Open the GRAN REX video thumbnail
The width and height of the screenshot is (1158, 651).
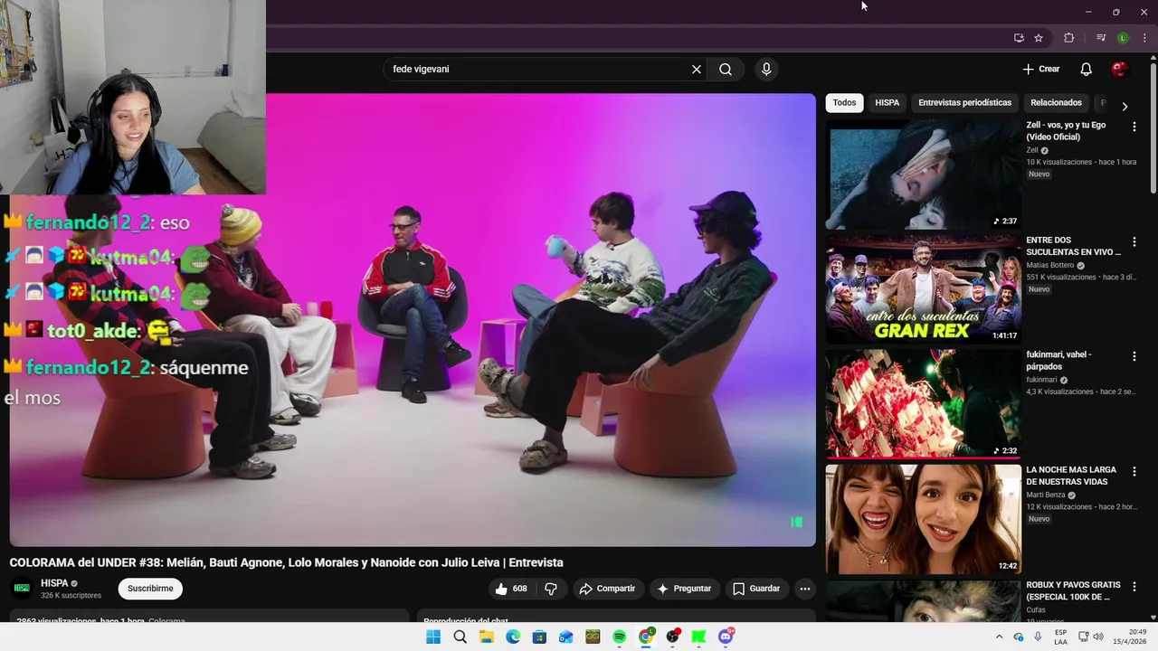point(923,289)
